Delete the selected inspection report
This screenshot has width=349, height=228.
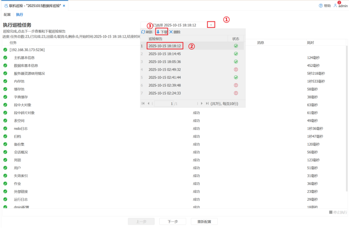point(175,32)
